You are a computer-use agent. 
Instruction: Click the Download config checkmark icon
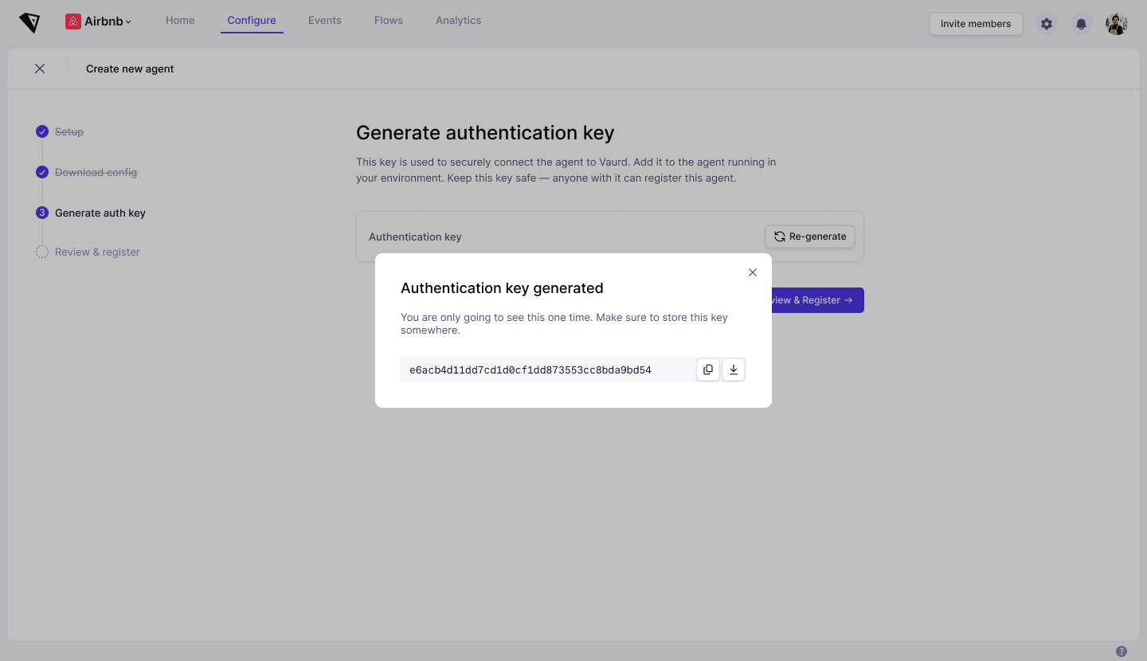[42, 172]
